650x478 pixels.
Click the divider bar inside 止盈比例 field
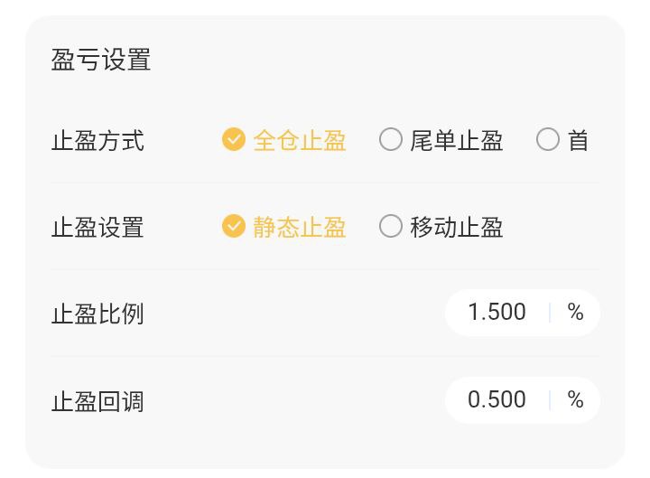coord(550,313)
